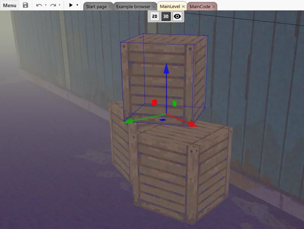Select the red plane handle of gizmo
The width and height of the screenshot is (304, 229).
pyautogui.click(x=154, y=102)
